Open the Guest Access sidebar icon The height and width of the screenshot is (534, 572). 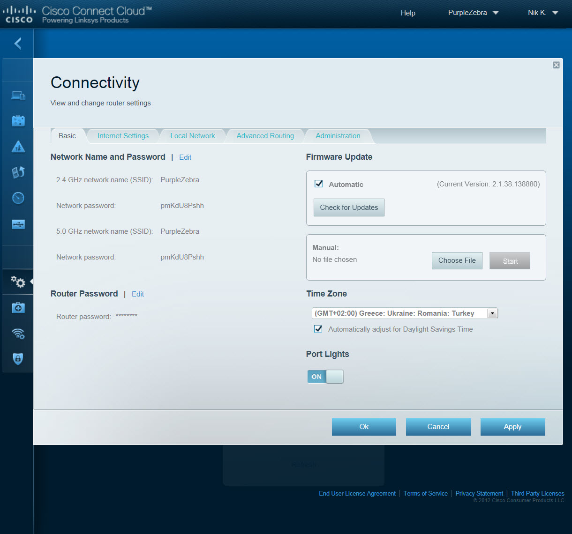coord(18,121)
